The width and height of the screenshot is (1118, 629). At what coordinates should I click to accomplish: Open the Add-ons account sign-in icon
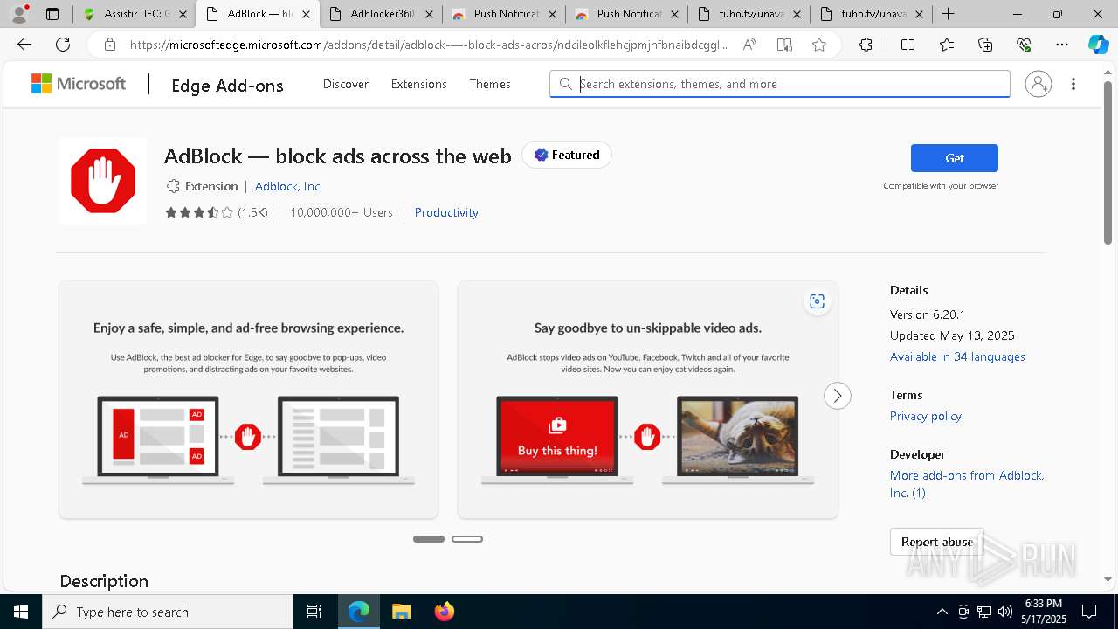(x=1039, y=84)
